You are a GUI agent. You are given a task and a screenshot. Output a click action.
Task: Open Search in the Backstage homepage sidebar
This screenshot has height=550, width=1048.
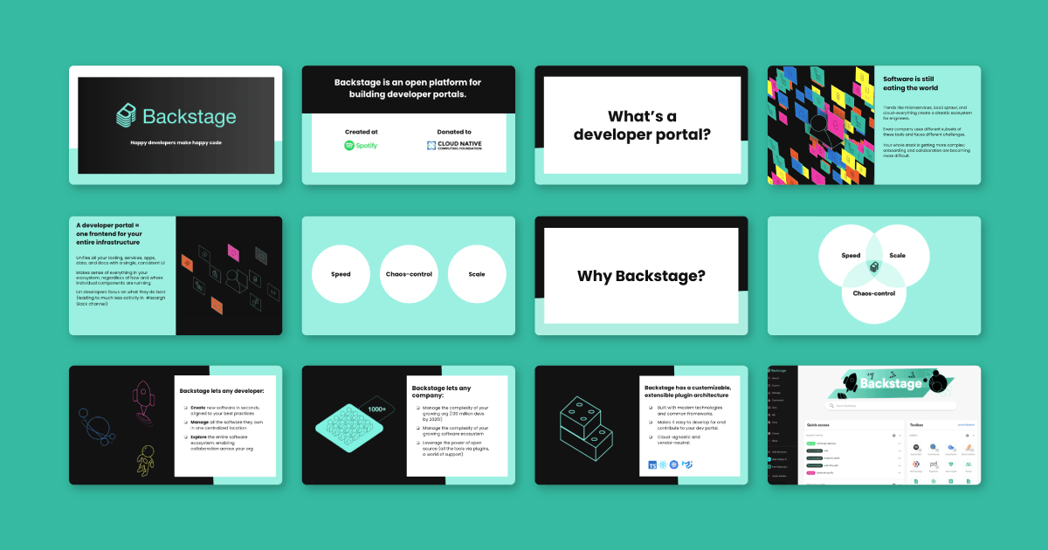[x=775, y=378]
